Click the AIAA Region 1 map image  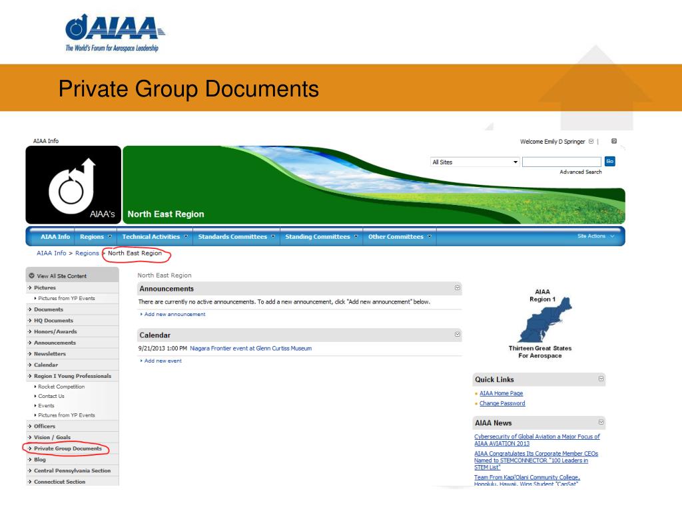[541, 323]
